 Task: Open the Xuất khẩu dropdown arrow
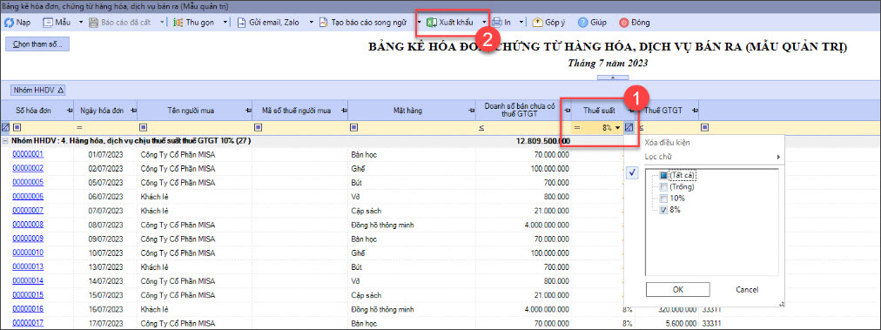click(484, 23)
